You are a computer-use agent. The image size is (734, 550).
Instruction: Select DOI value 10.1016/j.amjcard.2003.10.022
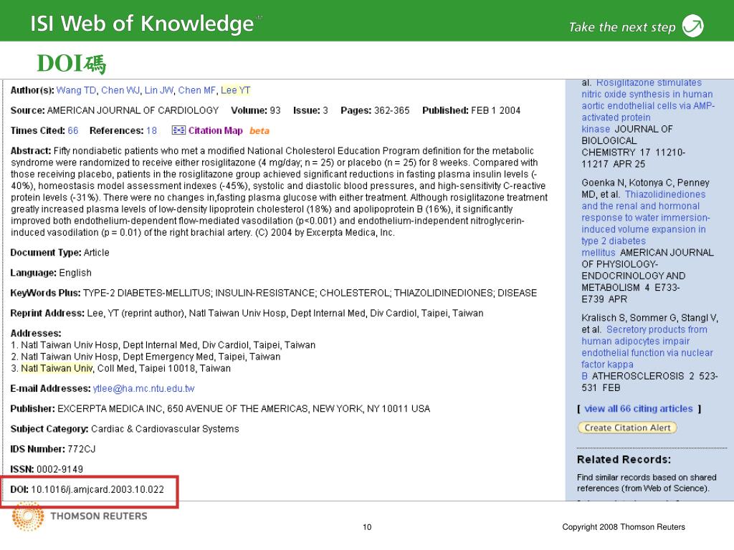point(97,490)
